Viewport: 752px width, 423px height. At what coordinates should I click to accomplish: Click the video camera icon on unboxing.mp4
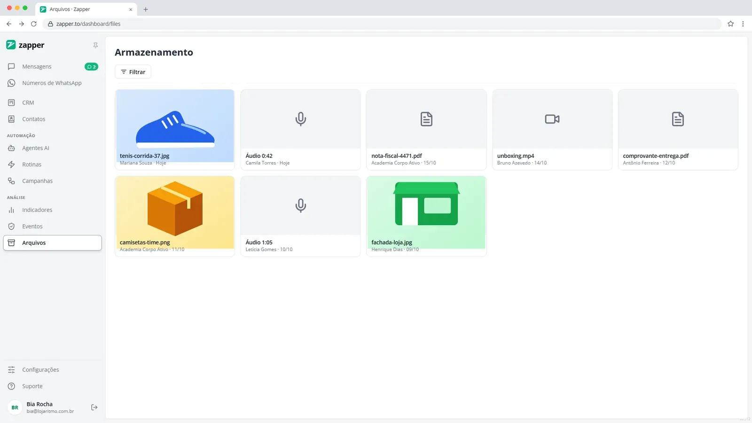click(x=552, y=119)
